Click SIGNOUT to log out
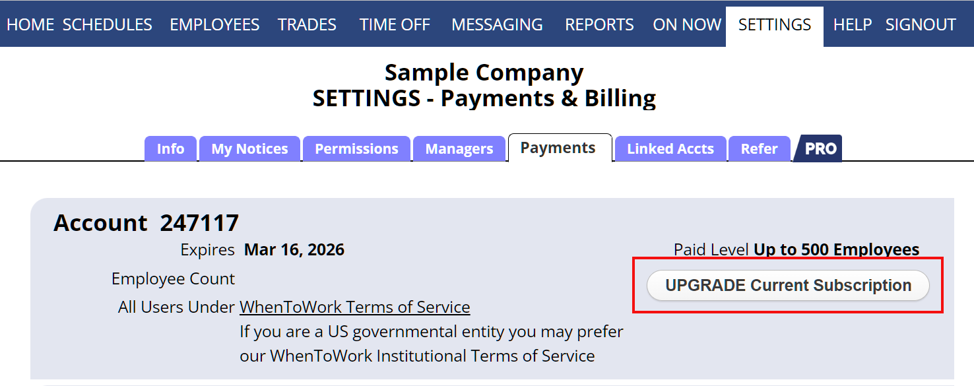The image size is (974, 386). [x=921, y=25]
